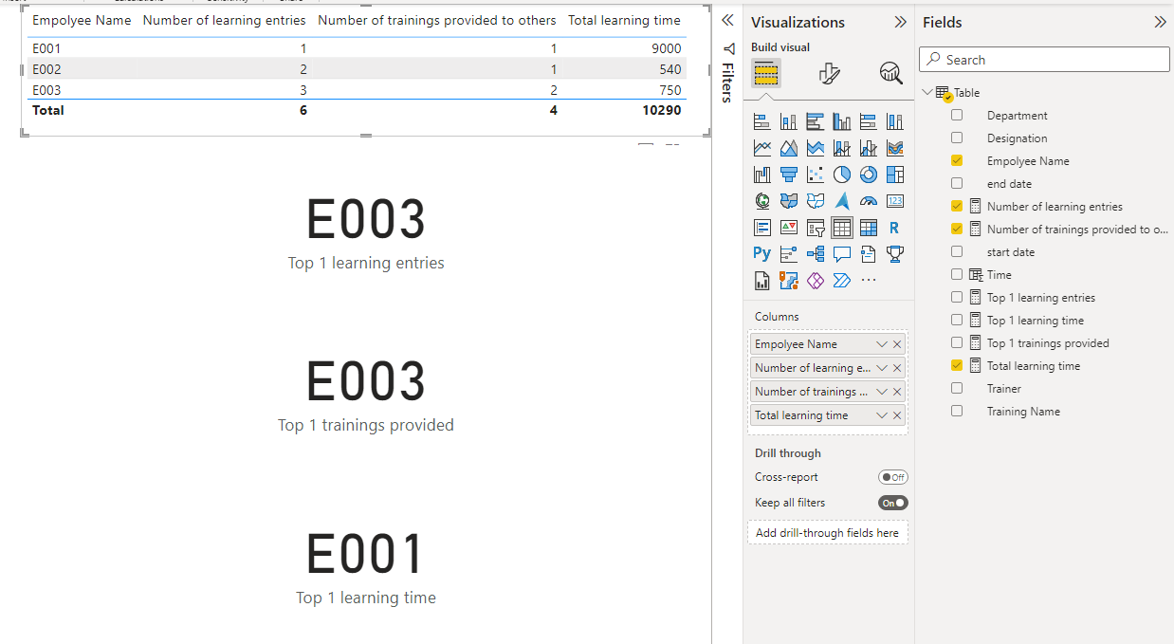Collapse the Table node in Fields
The width and height of the screenshot is (1174, 644).
click(926, 93)
